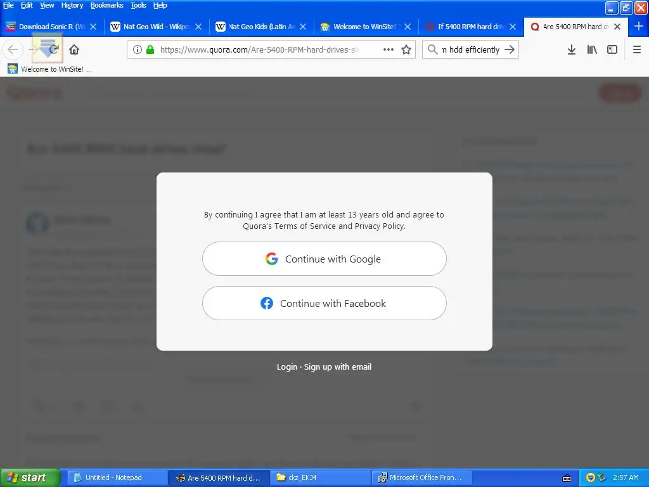The height and width of the screenshot is (487, 649).
Task: Open a new tab with plus
Action: 639,27
